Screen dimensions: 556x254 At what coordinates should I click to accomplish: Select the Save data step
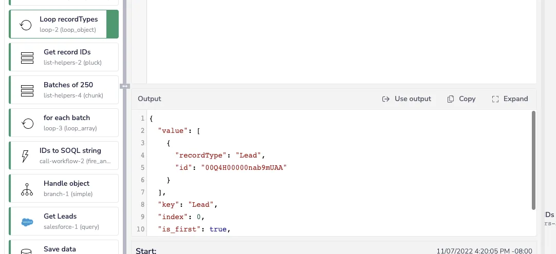pos(64,247)
